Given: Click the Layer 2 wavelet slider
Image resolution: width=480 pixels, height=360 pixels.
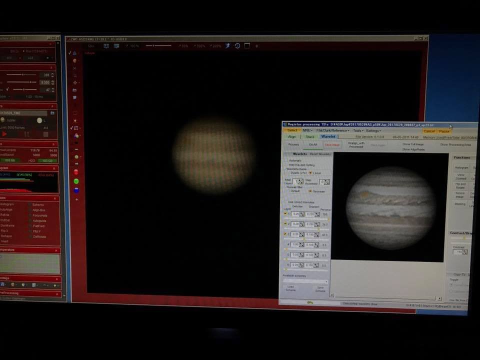Looking at the screenshot, I should 306,229.
